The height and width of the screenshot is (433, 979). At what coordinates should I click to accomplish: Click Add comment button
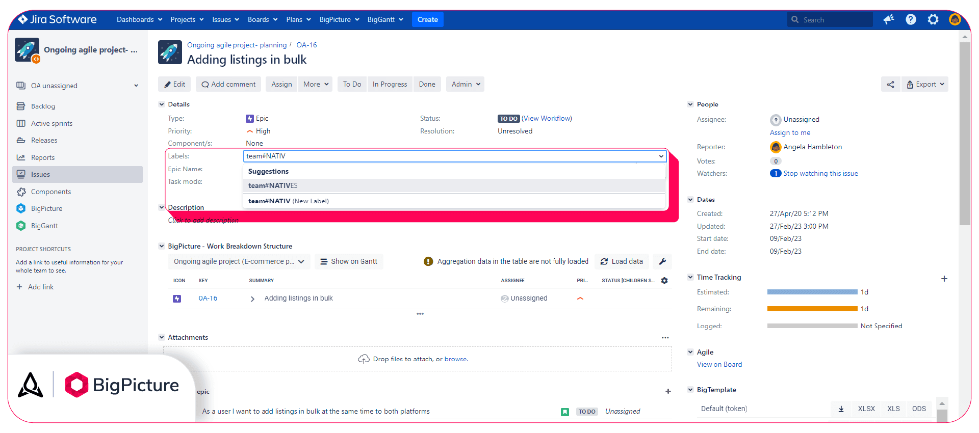[x=228, y=84]
